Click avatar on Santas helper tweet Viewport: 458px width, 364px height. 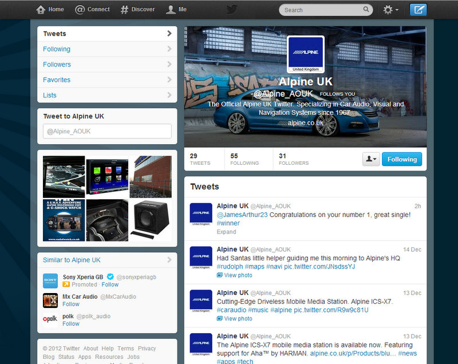point(201,258)
